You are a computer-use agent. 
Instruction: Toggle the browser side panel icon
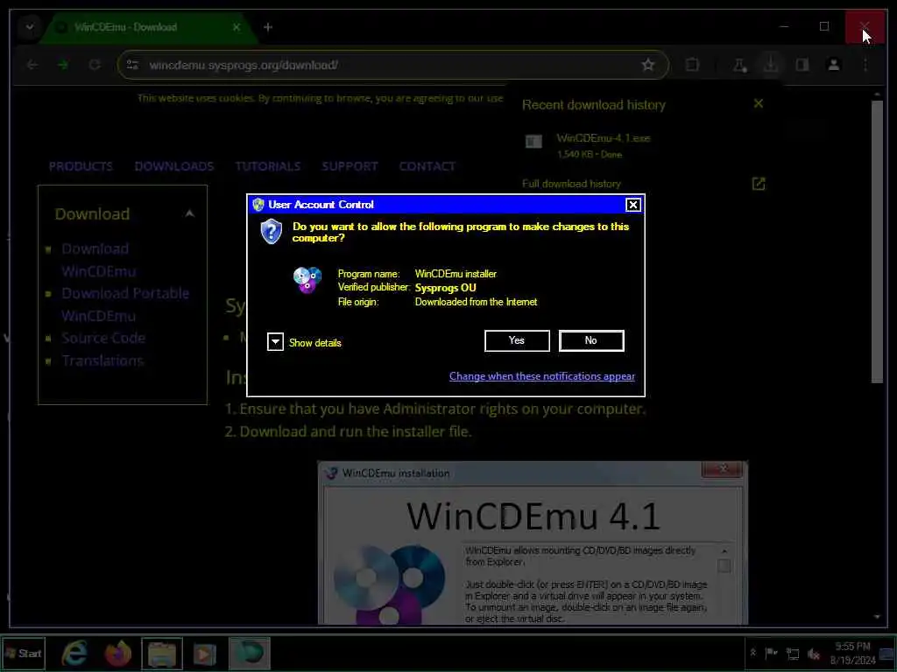[802, 65]
